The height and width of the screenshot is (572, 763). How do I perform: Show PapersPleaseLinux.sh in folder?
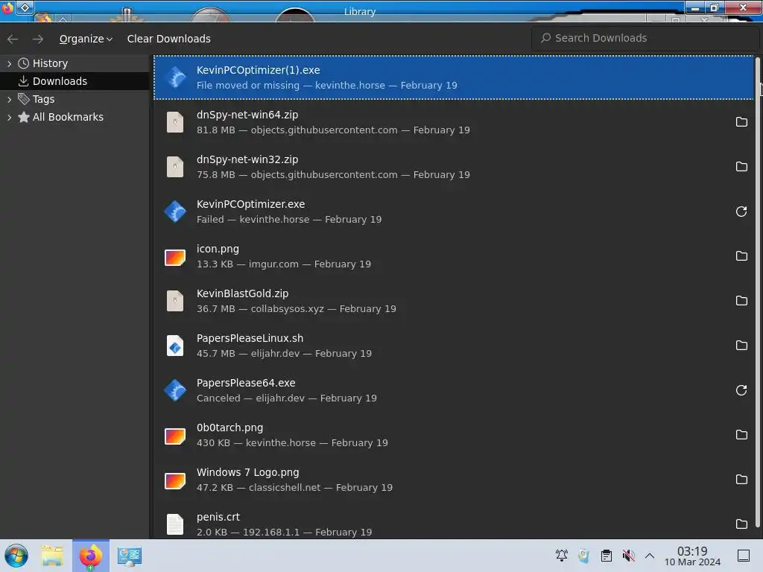741,346
